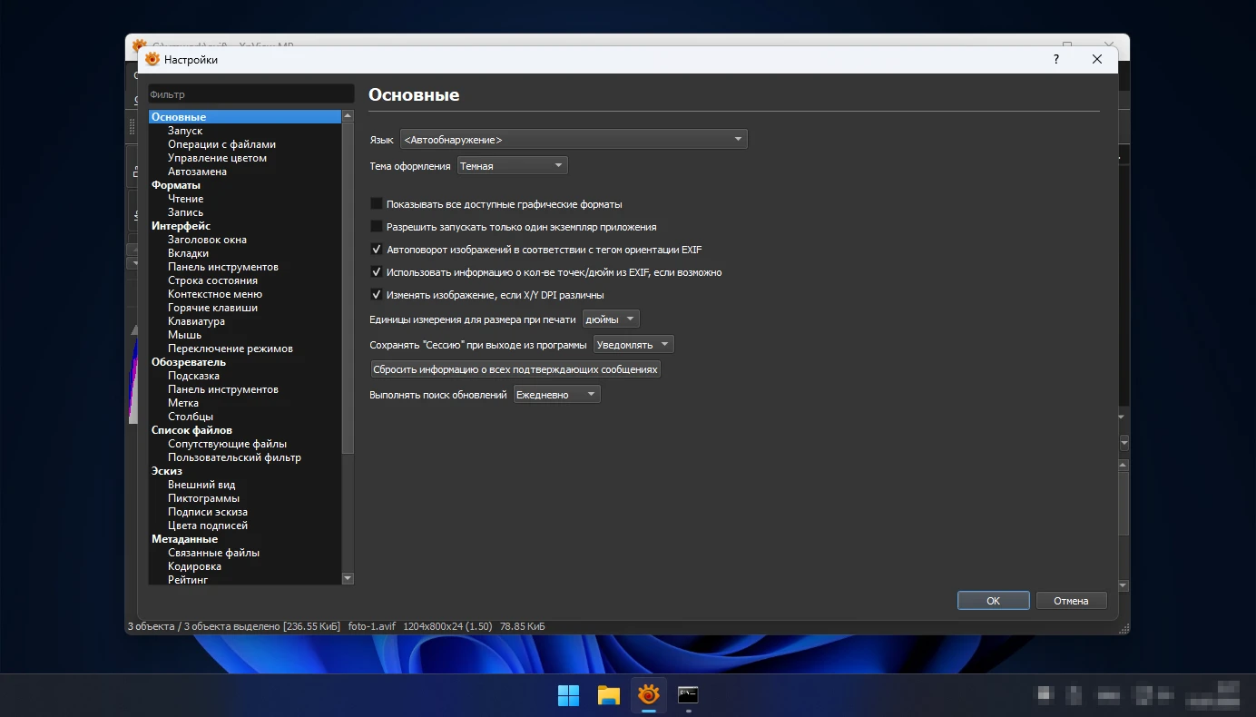The height and width of the screenshot is (717, 1256).
Task: Select Автозамена tree item
Action: [x=197, y=172]
